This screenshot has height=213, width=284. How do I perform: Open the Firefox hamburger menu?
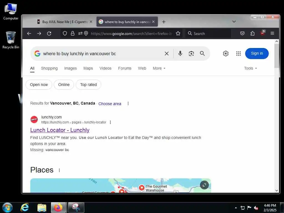(x=272, y=34)
